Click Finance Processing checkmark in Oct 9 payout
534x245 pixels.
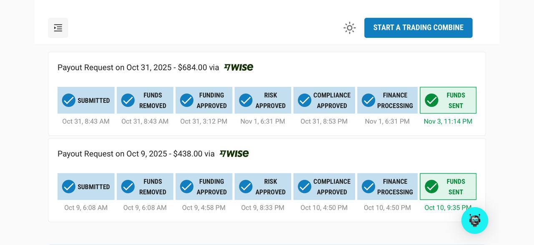[x=368, y=187]
